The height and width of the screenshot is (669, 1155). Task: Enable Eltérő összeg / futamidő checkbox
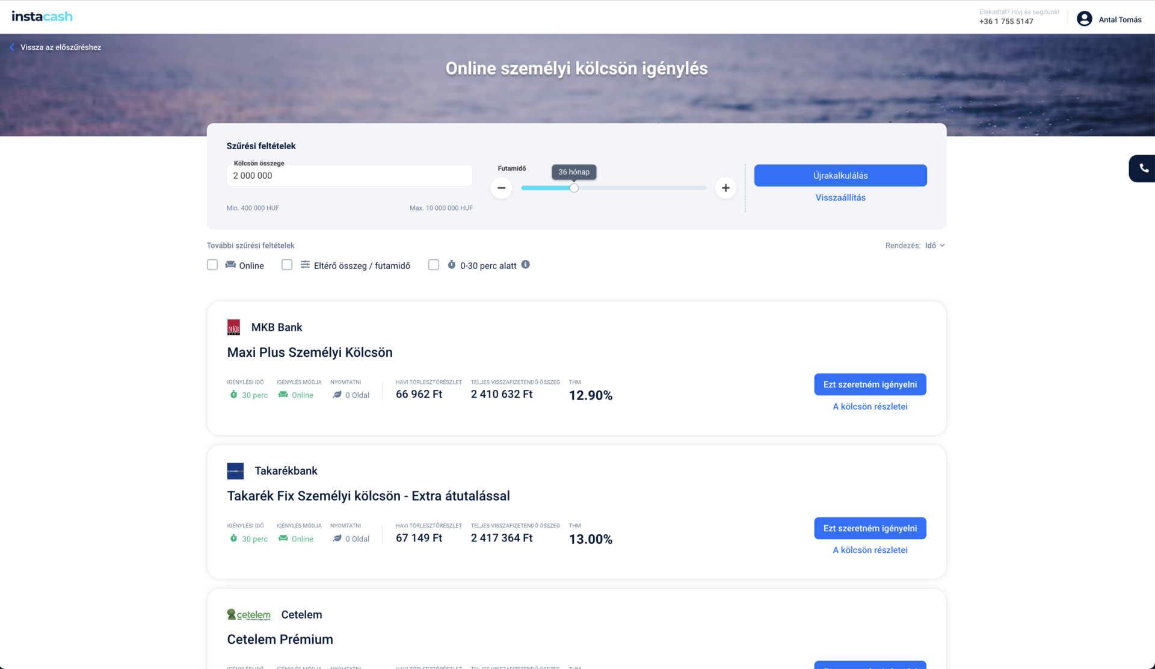click(287, 265)
